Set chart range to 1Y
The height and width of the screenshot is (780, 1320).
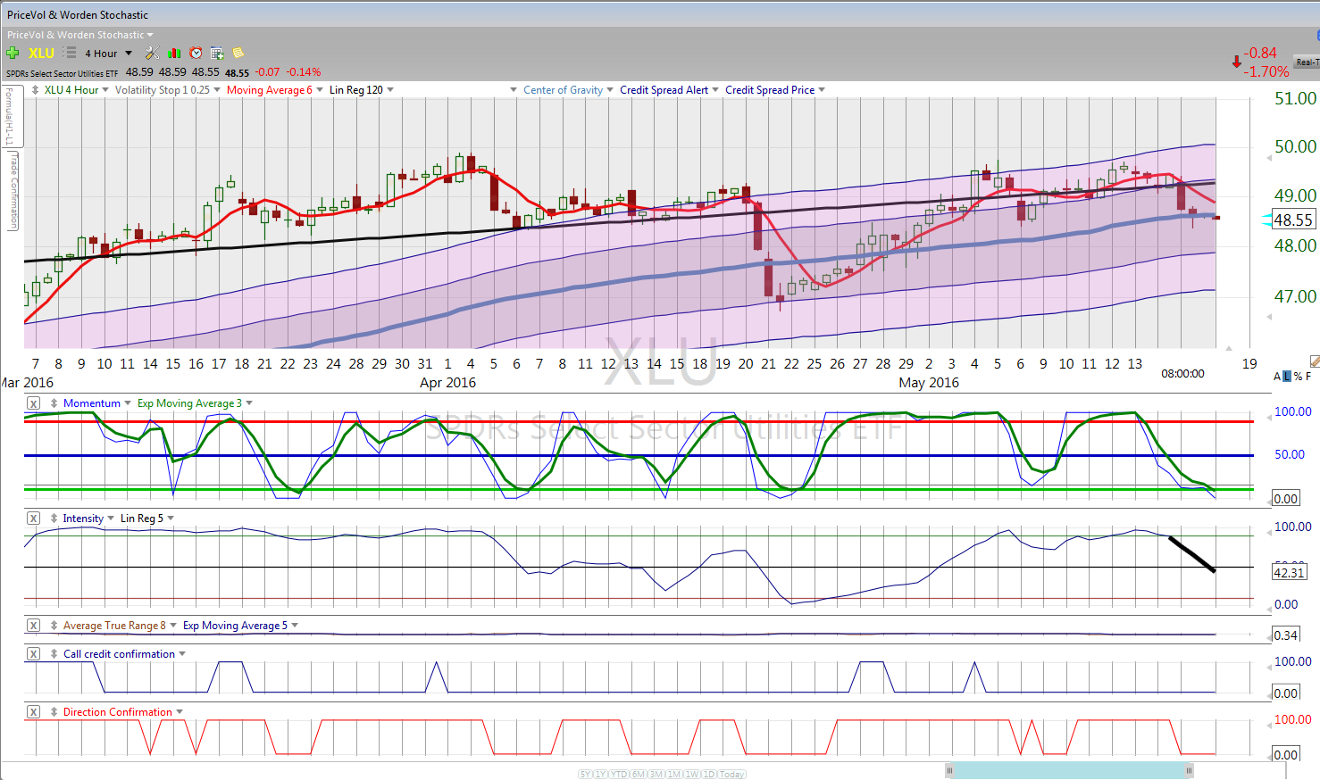(600, 775)
